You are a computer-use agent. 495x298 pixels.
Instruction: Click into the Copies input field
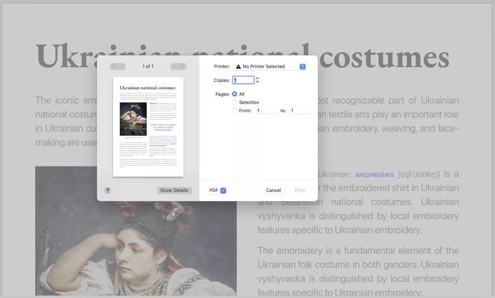243,80
